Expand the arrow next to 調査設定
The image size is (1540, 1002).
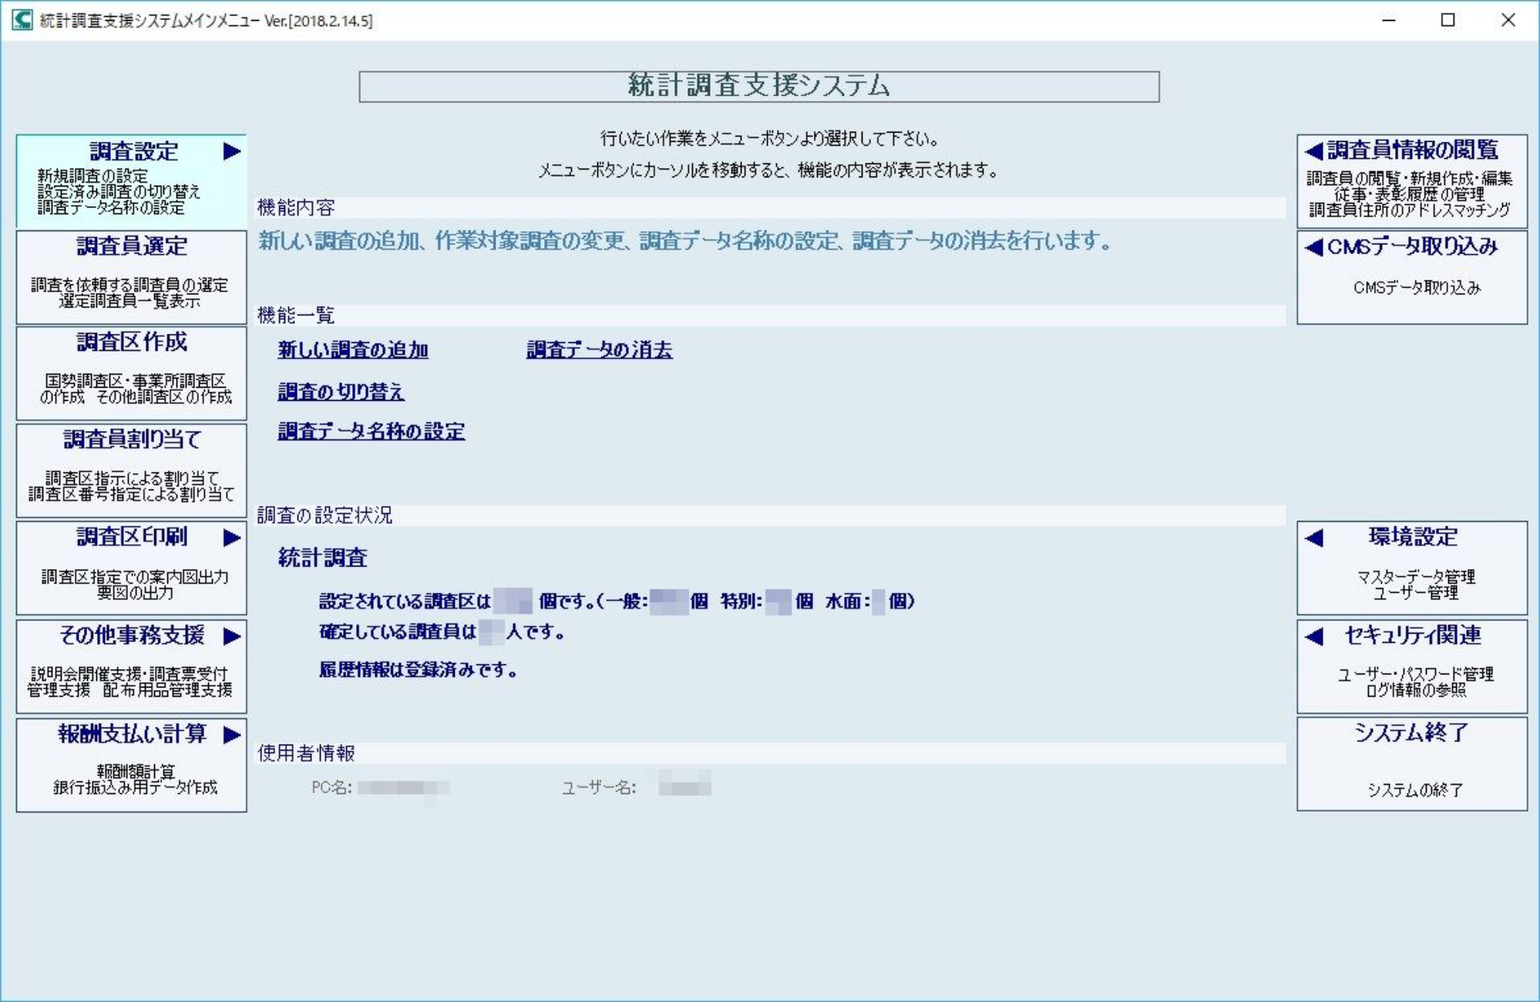[232, 151]
